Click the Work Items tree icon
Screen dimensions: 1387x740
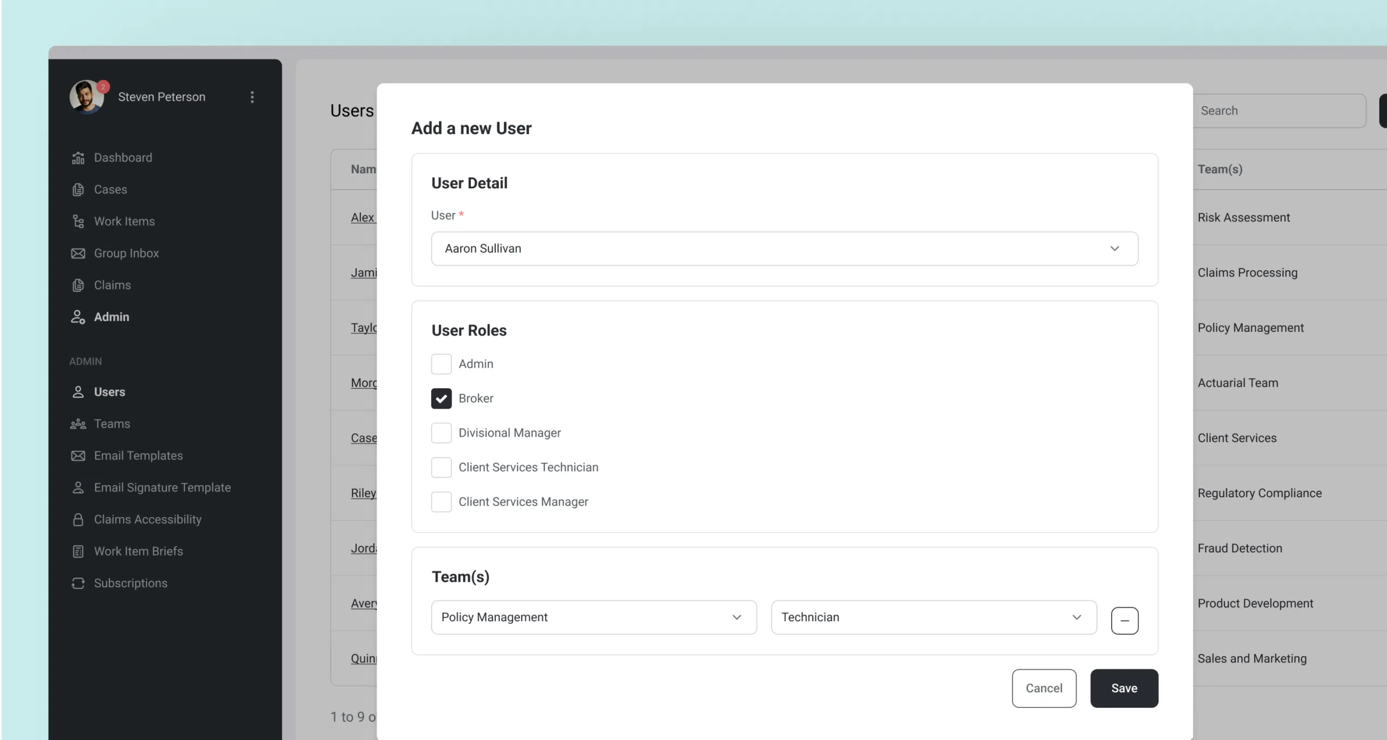[78, 221]
